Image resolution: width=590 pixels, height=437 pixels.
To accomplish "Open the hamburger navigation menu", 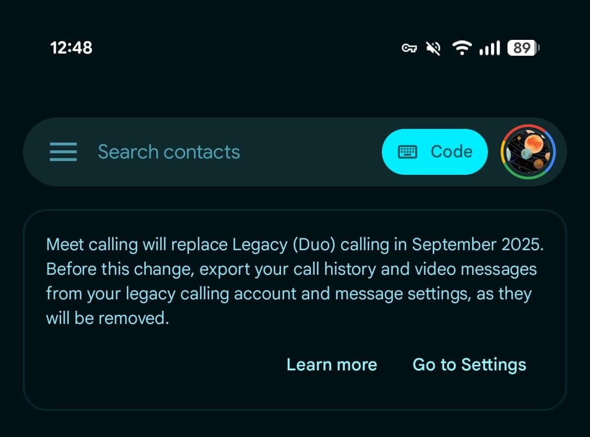I will click(63, 152).
